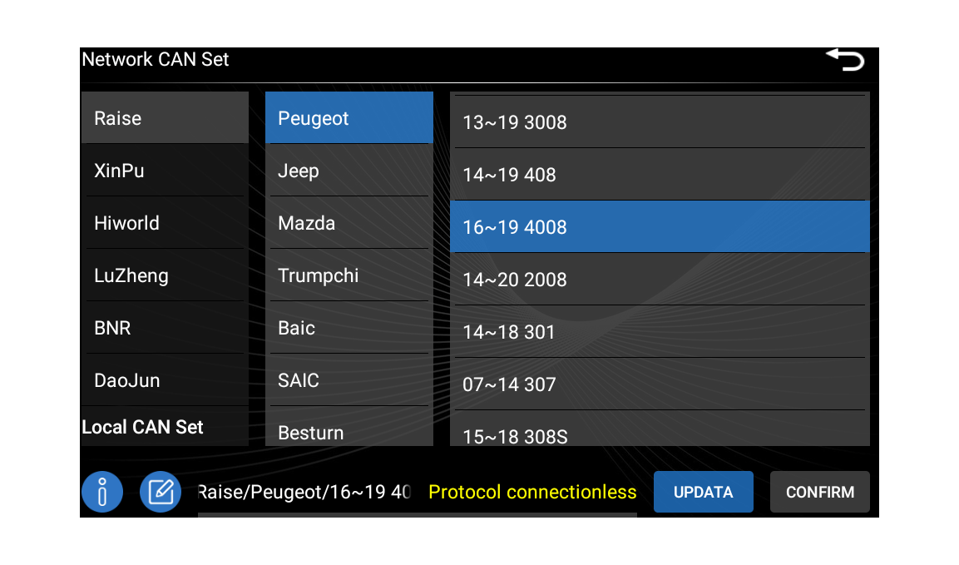959x565 pixels.
Task: Click the Raise/Peugeot selection path text
Action: coord(304,492)
